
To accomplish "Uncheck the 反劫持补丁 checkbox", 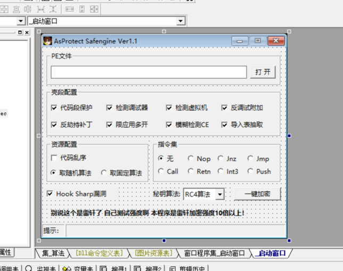I will pos(54,125).
